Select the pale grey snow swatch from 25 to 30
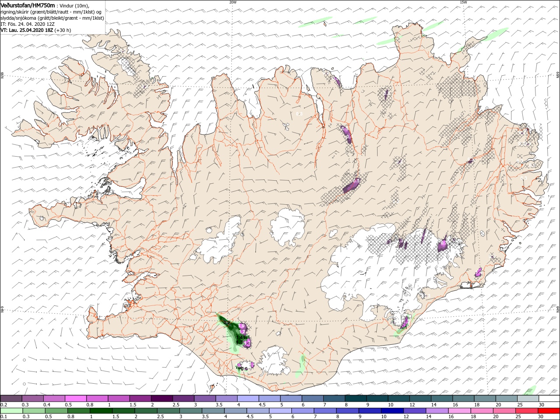 (x=527, y=399)
